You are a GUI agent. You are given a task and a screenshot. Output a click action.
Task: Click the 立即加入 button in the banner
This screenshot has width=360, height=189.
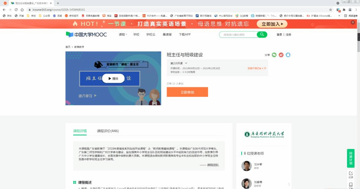pos(272,24)
